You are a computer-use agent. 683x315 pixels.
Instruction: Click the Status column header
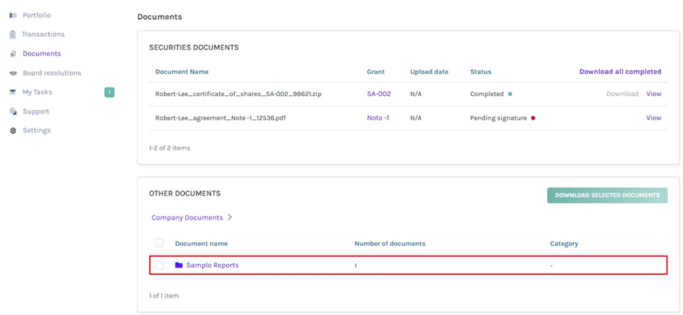pos(481,71)
